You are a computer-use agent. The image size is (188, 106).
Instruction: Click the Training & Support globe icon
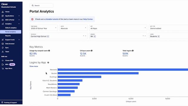click(2, 102)
